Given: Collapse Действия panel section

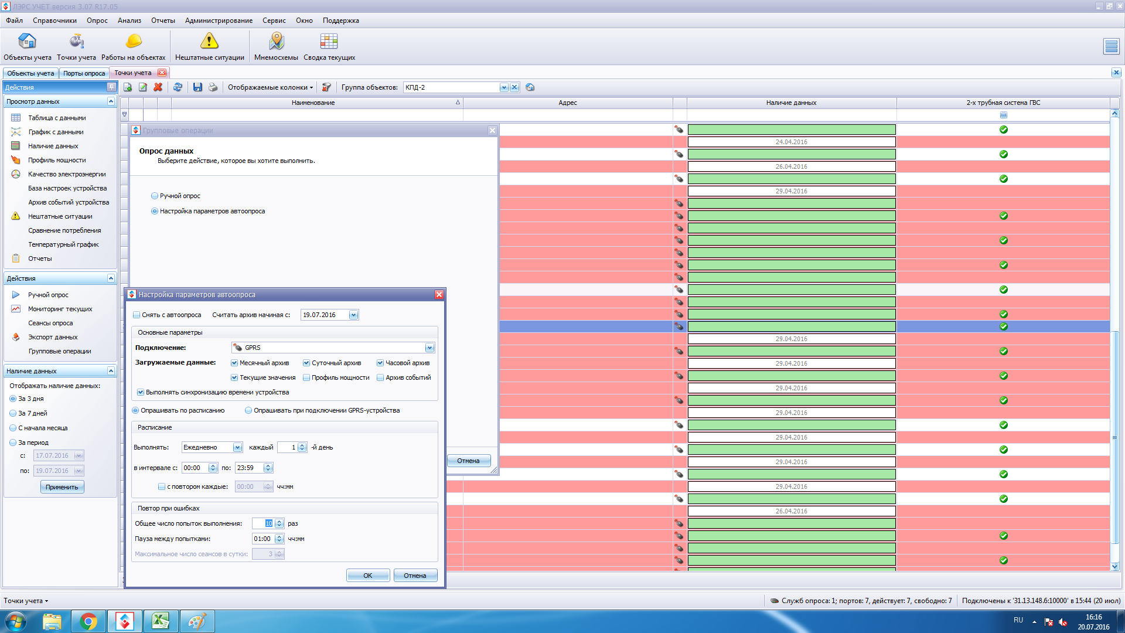Looking at the screenshot, I should pyautogui.click(x=111, y=278).
